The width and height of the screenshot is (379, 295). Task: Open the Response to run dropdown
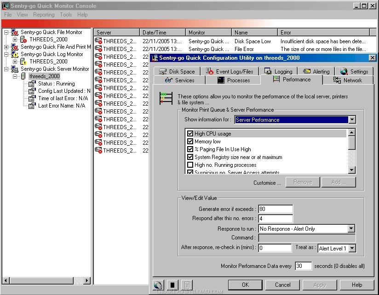click(x=351, y=229)
